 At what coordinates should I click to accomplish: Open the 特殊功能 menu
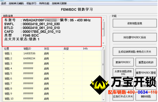[x=44, y=3]
